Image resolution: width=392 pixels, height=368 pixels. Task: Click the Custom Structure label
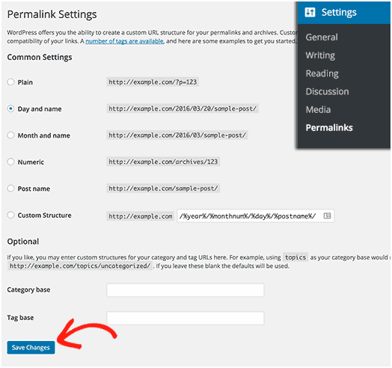[44, 215]
